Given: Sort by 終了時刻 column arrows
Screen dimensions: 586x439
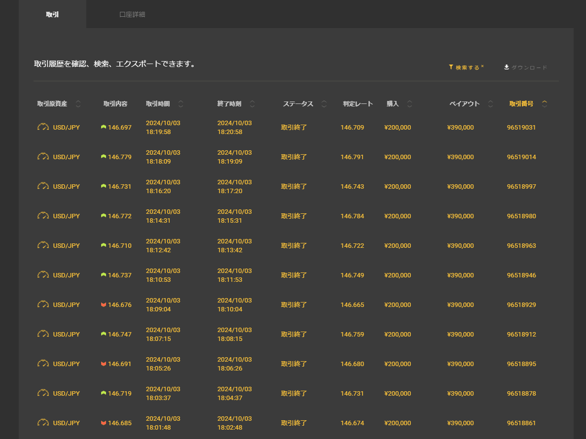Looking at the screenshot, I should (253, 104).
